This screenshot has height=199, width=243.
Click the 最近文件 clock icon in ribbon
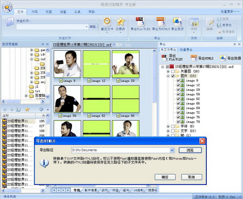(x=107, y=21)
